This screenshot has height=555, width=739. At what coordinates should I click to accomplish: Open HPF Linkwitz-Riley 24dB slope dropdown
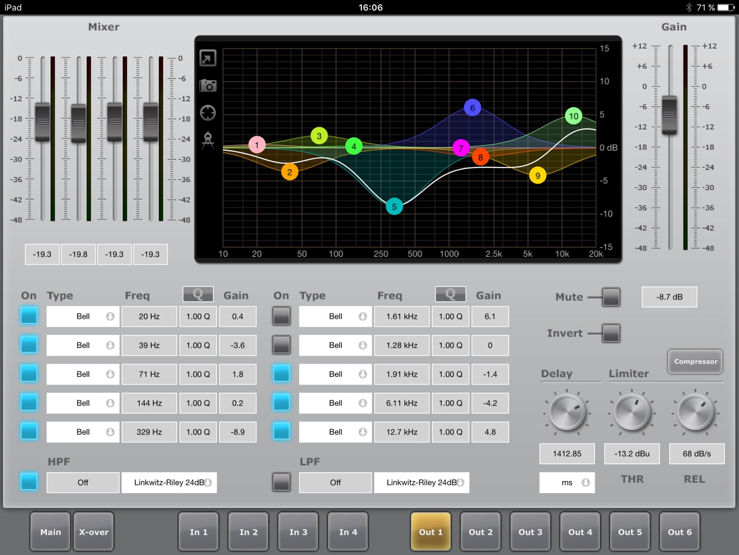169,483
